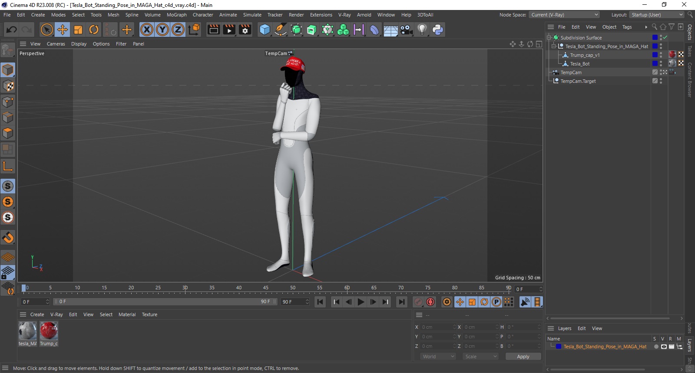Select the tesla_MAT material thumbnail
695x373 pixels.
click(27, 331)
